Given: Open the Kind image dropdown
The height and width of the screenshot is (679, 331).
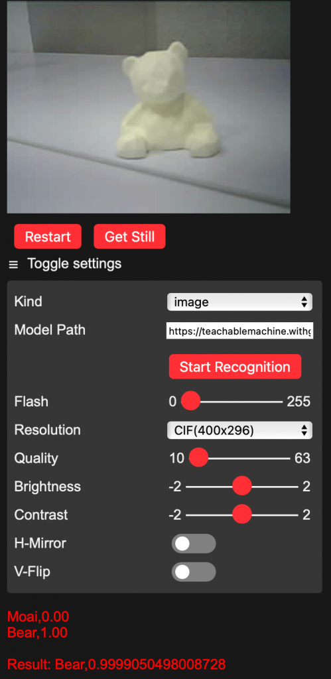Looking at the screenshot, I should (x=239, y=302).
